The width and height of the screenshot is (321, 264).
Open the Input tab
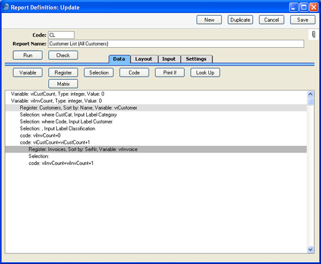tap(169, 59)
